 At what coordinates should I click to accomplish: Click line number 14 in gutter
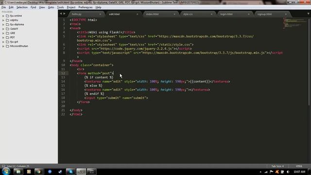pyautogui.click(x=63, y=82)
